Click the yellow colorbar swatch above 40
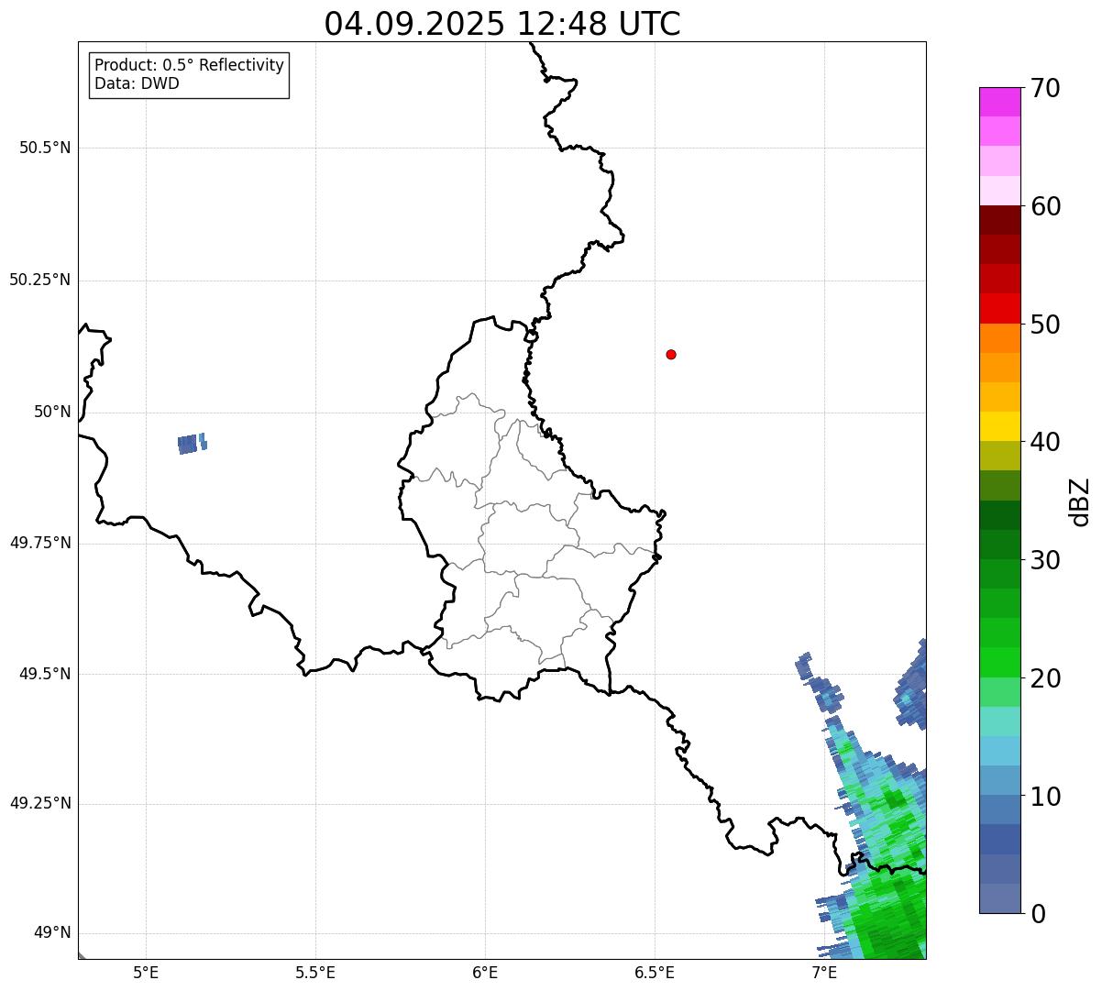Image resolution: width=1102 pixels, height=991 pixels. pyautogui.click(x=999, y=426)
